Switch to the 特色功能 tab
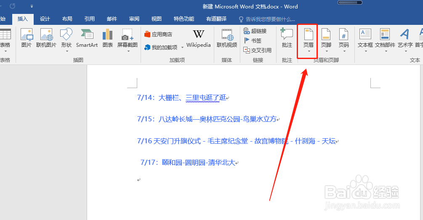The height and width of the screenshot is (220, 423). click(x=184, y=19)
